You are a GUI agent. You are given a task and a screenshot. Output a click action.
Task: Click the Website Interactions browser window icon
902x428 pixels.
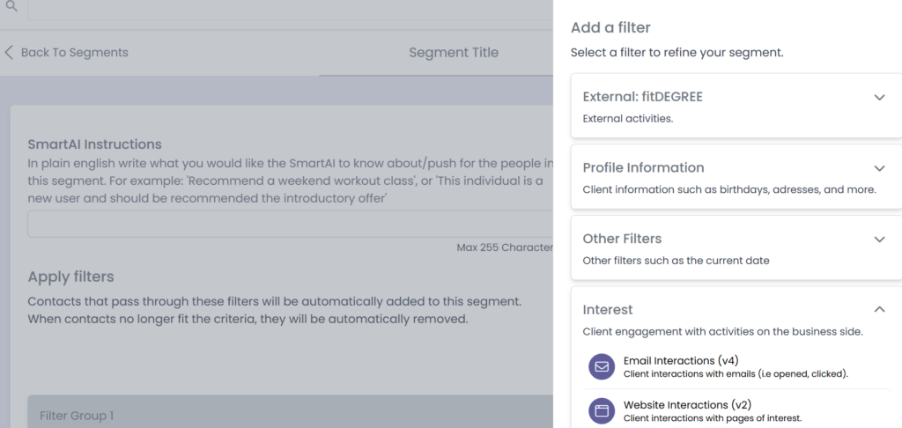(x=603, y=410)
